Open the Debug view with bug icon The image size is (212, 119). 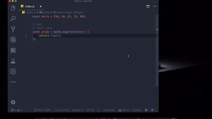13,40
